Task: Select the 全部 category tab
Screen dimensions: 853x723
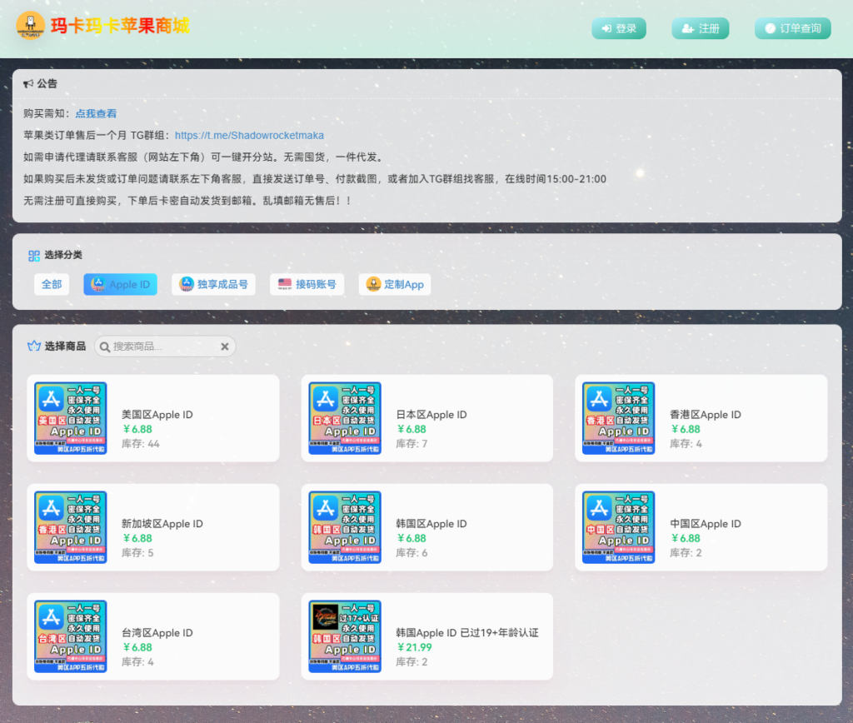Action: point(52,285)
